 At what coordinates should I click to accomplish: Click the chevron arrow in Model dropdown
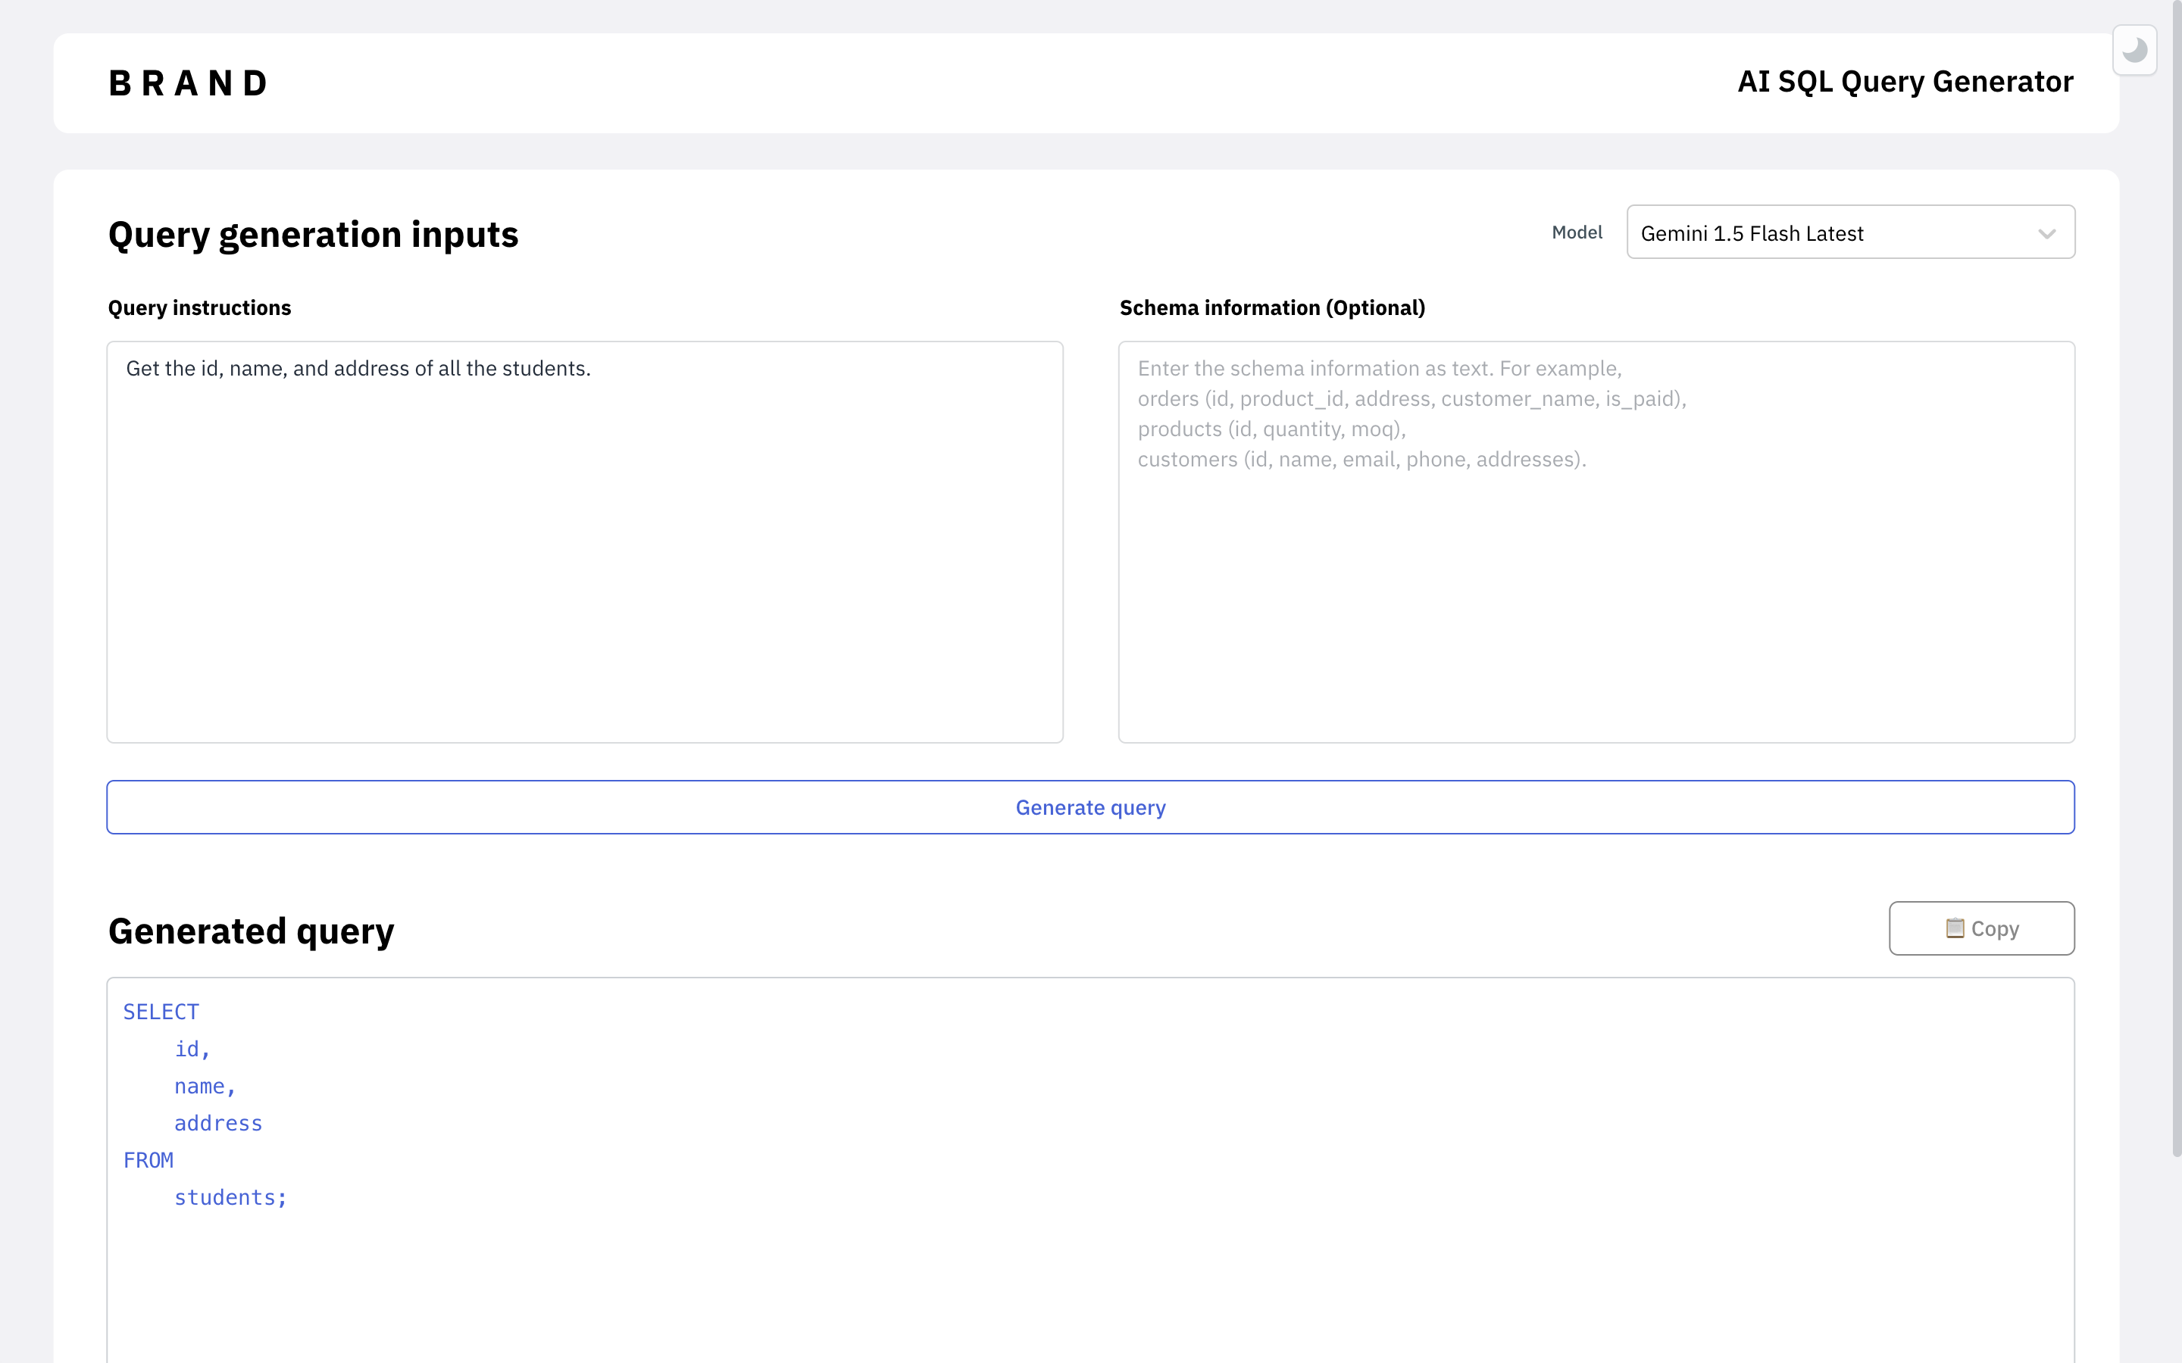[2046, 233]
